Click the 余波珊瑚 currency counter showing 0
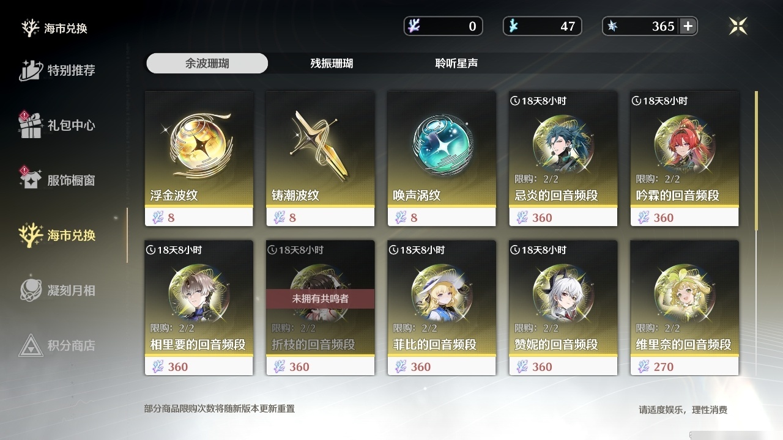This screenshot has height=440, width=783. [x=443, y=26]
